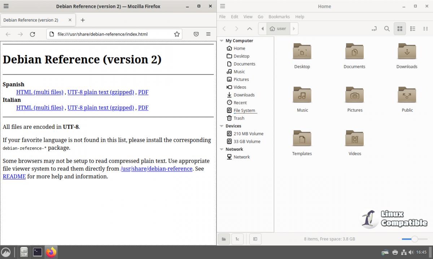
Task: Bookmark this page with the star icon
Action: coord(177,34)
